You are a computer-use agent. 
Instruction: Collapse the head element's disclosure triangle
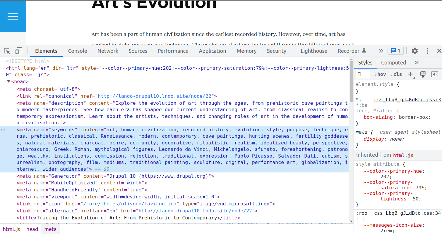pyautogui.click(x=9, y=81)
